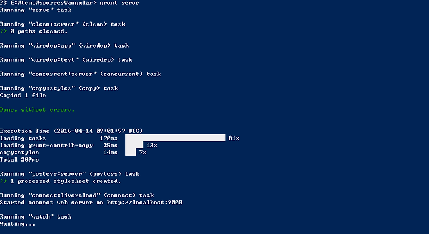Click the Running "clean:server" (clean) task line
Image resolution: width=429 pixels, height=234 pixels.
click(63, 24)
